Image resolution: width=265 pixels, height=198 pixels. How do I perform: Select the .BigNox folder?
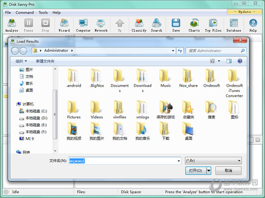coord(97,78)
